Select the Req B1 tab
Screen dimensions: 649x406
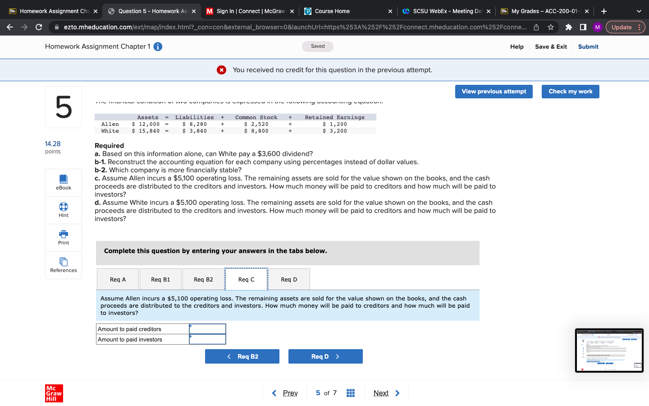(x=160, y=280)
